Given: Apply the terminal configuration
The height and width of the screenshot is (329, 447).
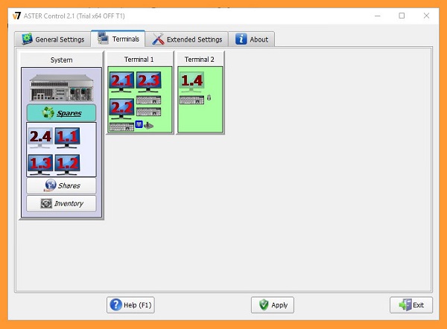Looking at the screenshot, I should [273, 305].
